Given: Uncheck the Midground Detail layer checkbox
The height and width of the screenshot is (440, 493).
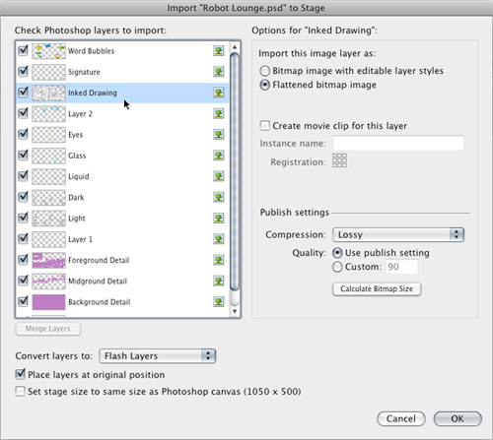Looking at the screenshot, I should (x=23, y=281).
